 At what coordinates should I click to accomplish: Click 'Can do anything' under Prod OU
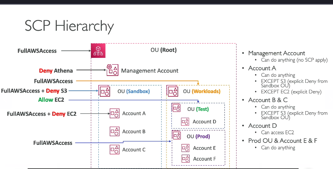[x=278, y=148]
